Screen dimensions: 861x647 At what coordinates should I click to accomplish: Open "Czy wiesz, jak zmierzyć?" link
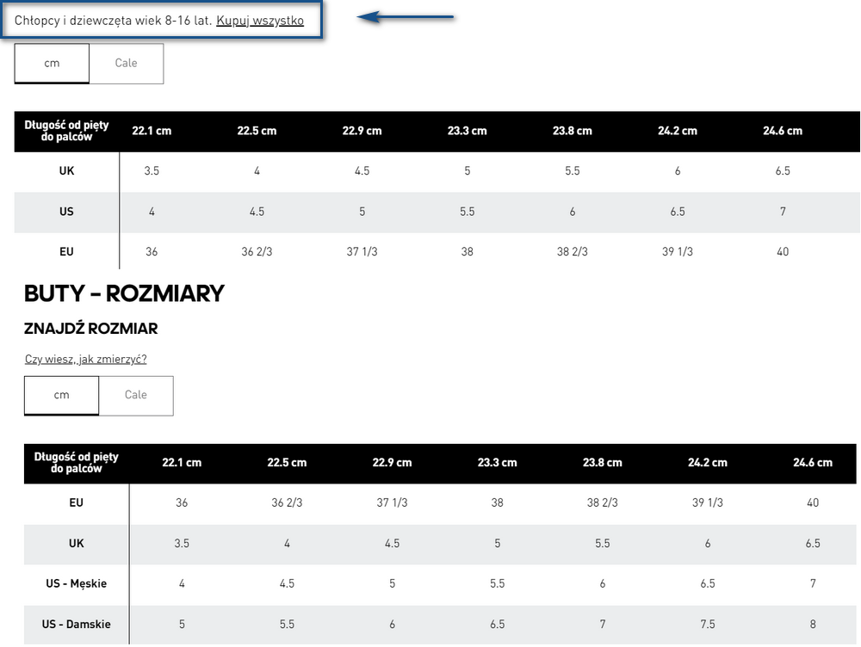[x=85, y=359]
